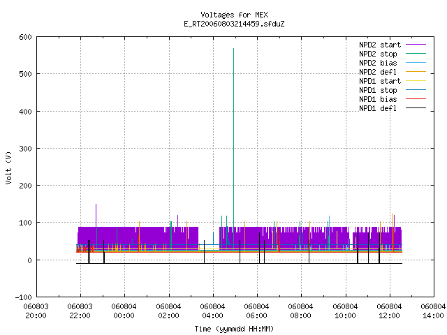
Task: Click the 060804 06:00 x-axis label
Action: 256,311
